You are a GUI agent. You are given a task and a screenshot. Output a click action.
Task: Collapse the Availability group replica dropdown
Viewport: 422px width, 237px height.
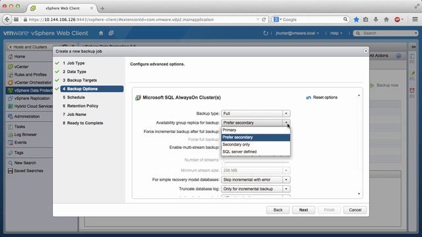[286, 123]
